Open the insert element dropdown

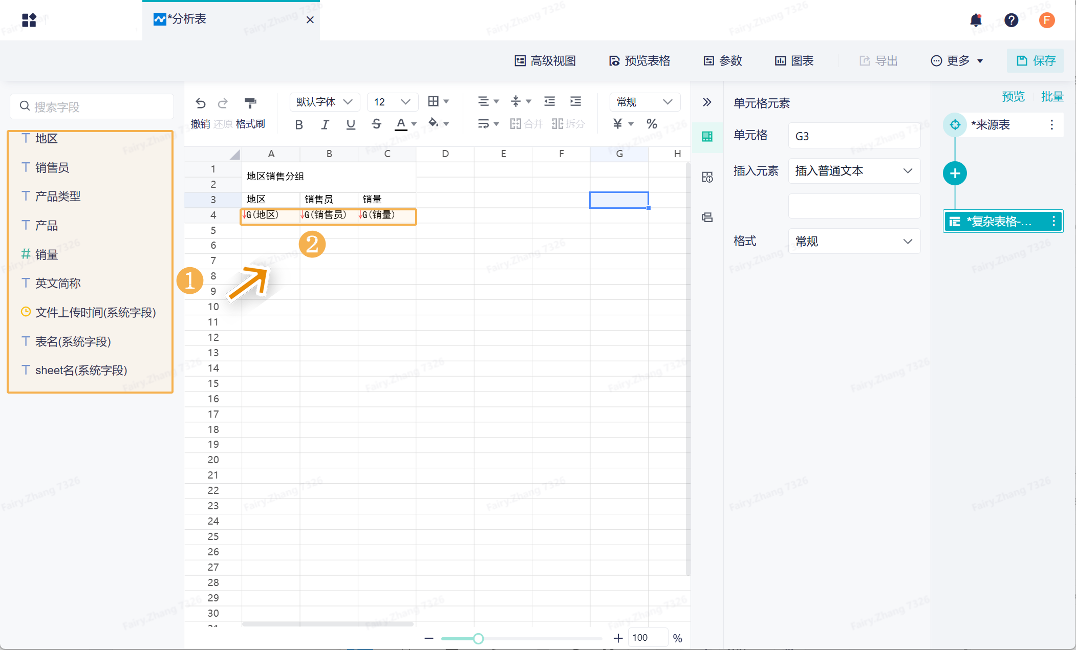854,171
